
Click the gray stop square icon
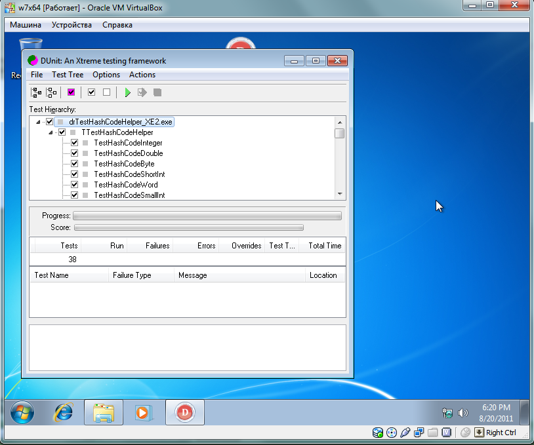click(x=157, y=92)
